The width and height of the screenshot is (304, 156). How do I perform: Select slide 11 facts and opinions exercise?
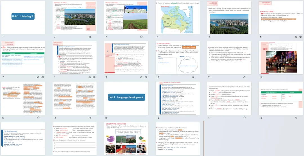click(x=229, y=58)
